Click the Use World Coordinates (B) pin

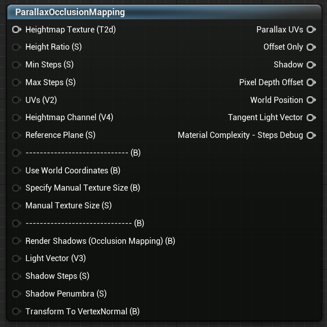point(17,170)
